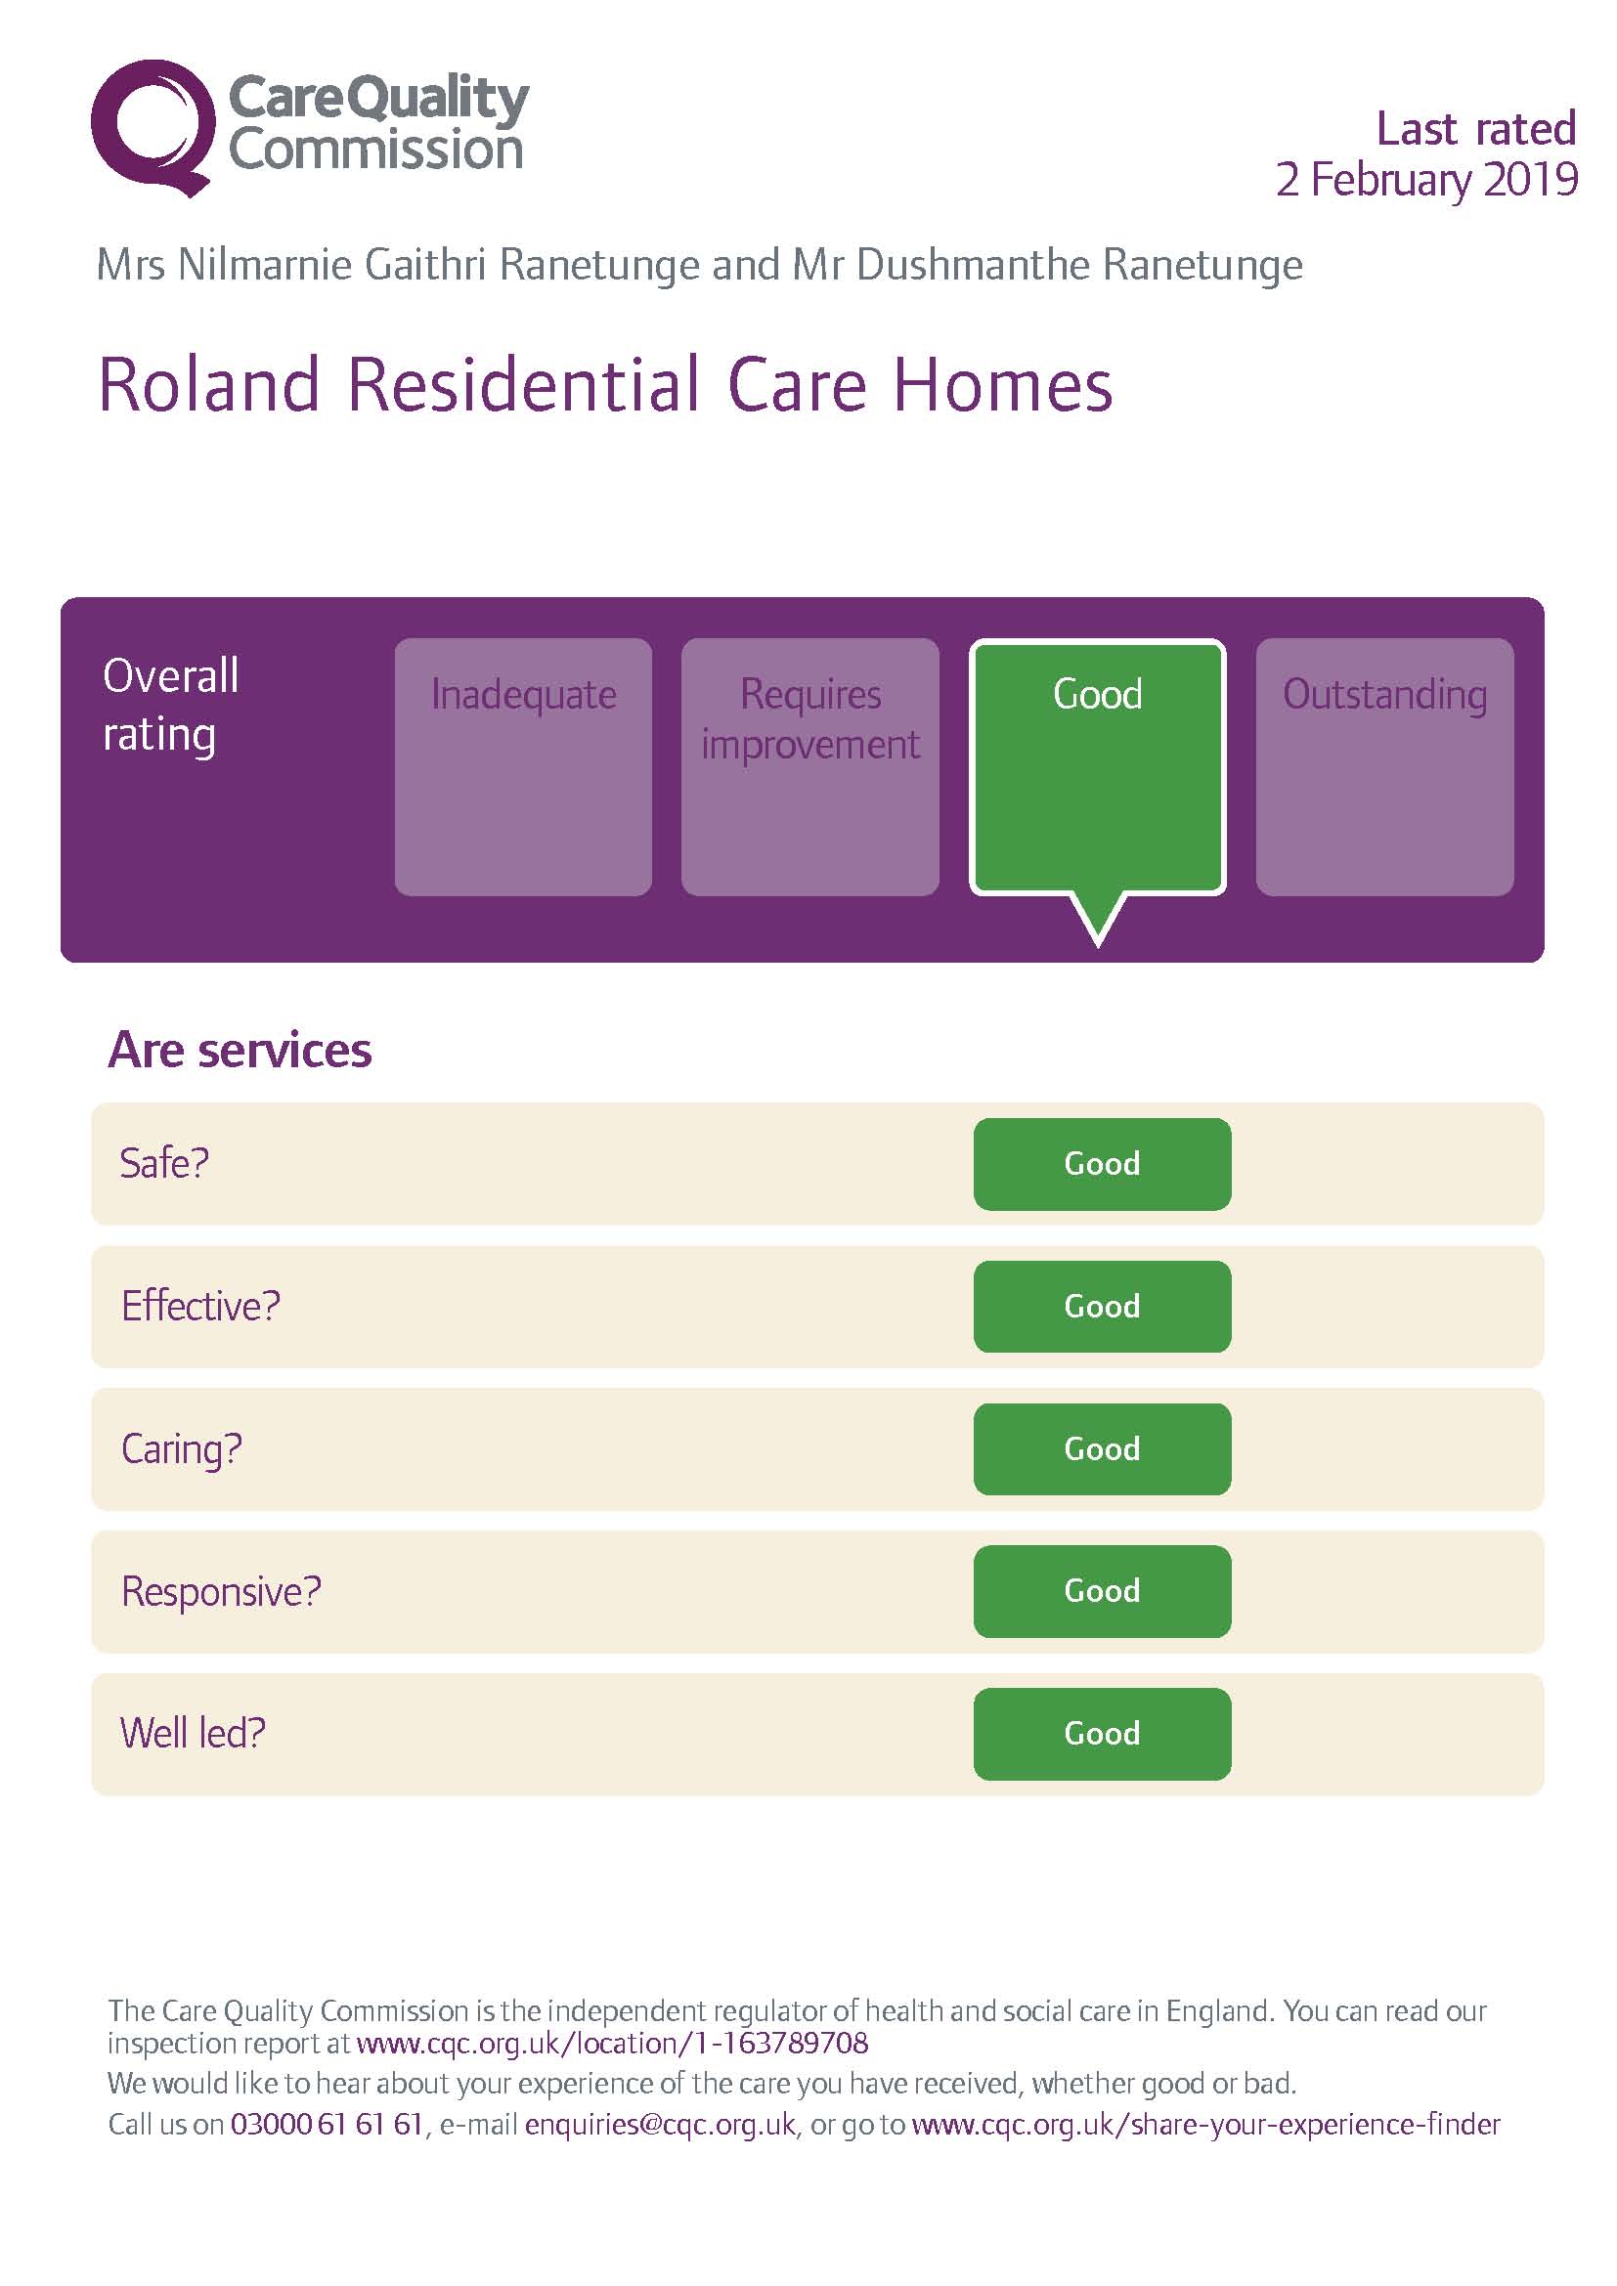Click the Good badge for Effective
Viewport: 1617px width, 2286px height.
pos(1101,1307)
